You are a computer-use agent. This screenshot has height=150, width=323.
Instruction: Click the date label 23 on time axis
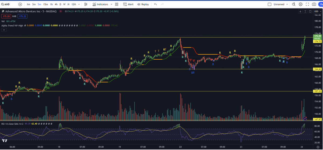(x=241, y=147)
